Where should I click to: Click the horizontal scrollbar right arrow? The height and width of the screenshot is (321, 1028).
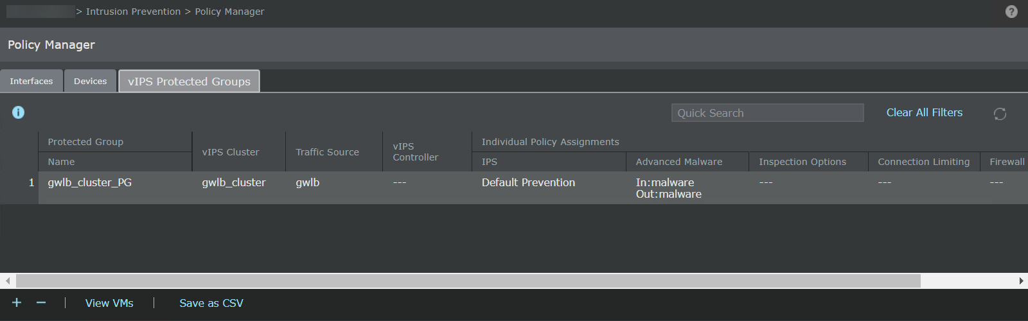[1021, 281]
